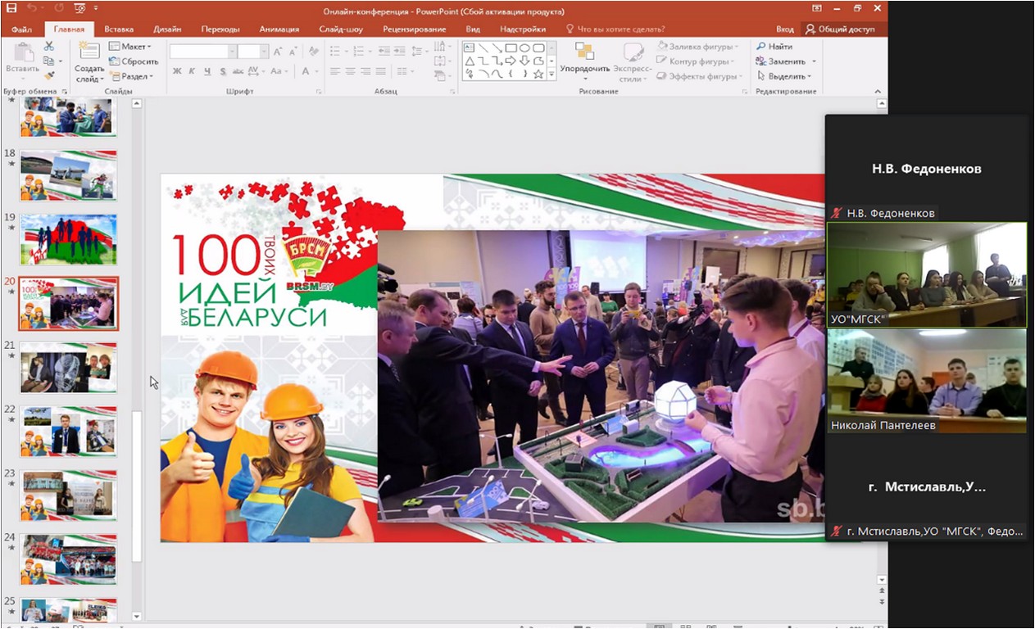Switch to the Вид tab
Image resolution: width=1035 pixels, height=629 pixels.
(x=473, y=29)
